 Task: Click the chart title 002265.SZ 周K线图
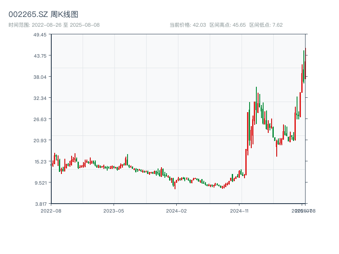(x=43, y=14)
